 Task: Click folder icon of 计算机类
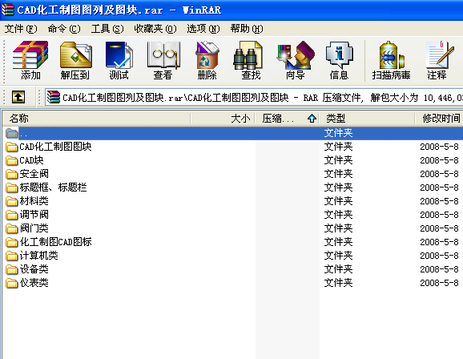pos(12,256)
